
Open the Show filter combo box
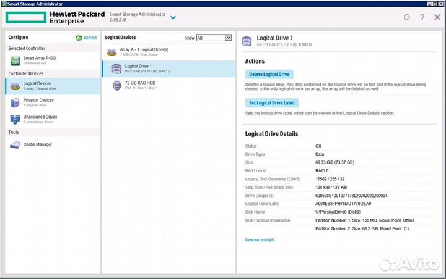[214, 38]
